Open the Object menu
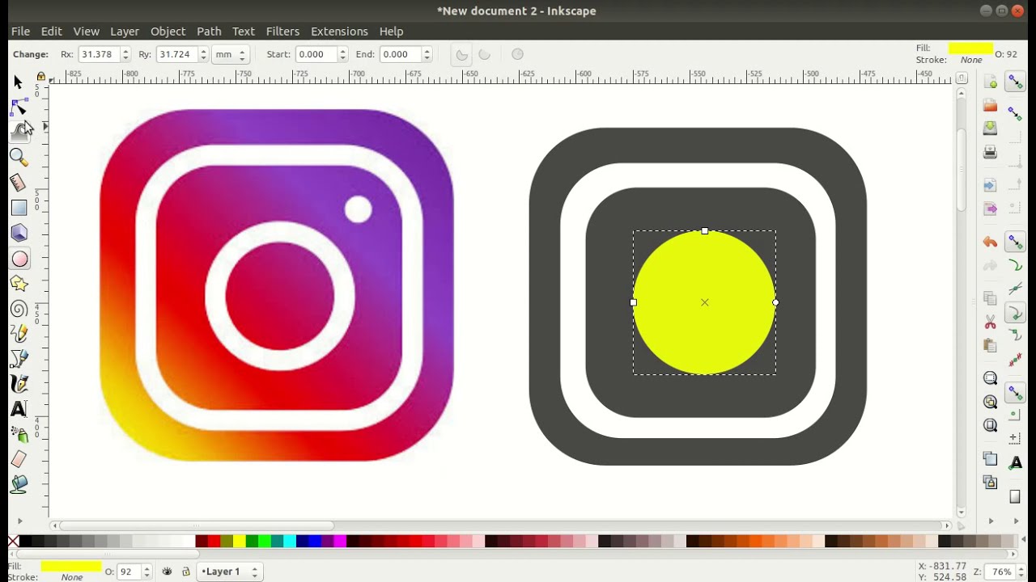 pos(168,31)
